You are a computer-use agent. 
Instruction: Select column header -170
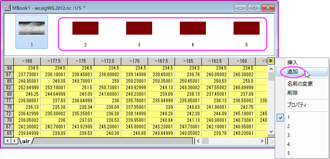coord(135,61)
